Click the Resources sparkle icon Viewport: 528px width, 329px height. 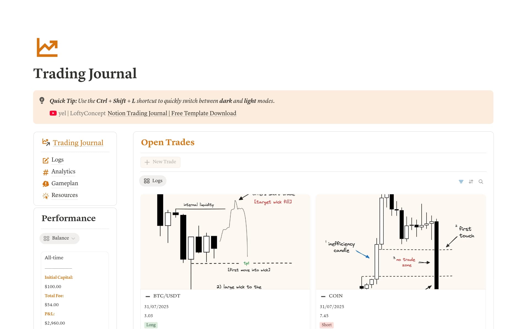pos(46,195)
